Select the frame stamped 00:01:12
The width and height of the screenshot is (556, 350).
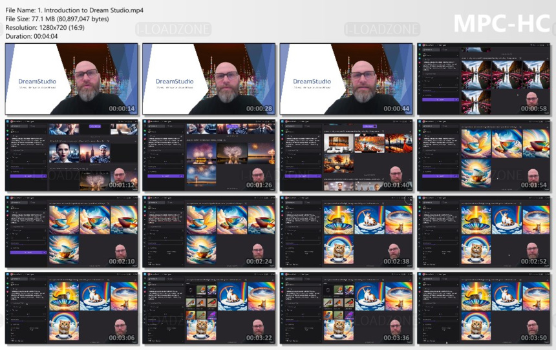pyautogui.click(x=72, y=155)
